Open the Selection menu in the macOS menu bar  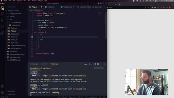19,1
